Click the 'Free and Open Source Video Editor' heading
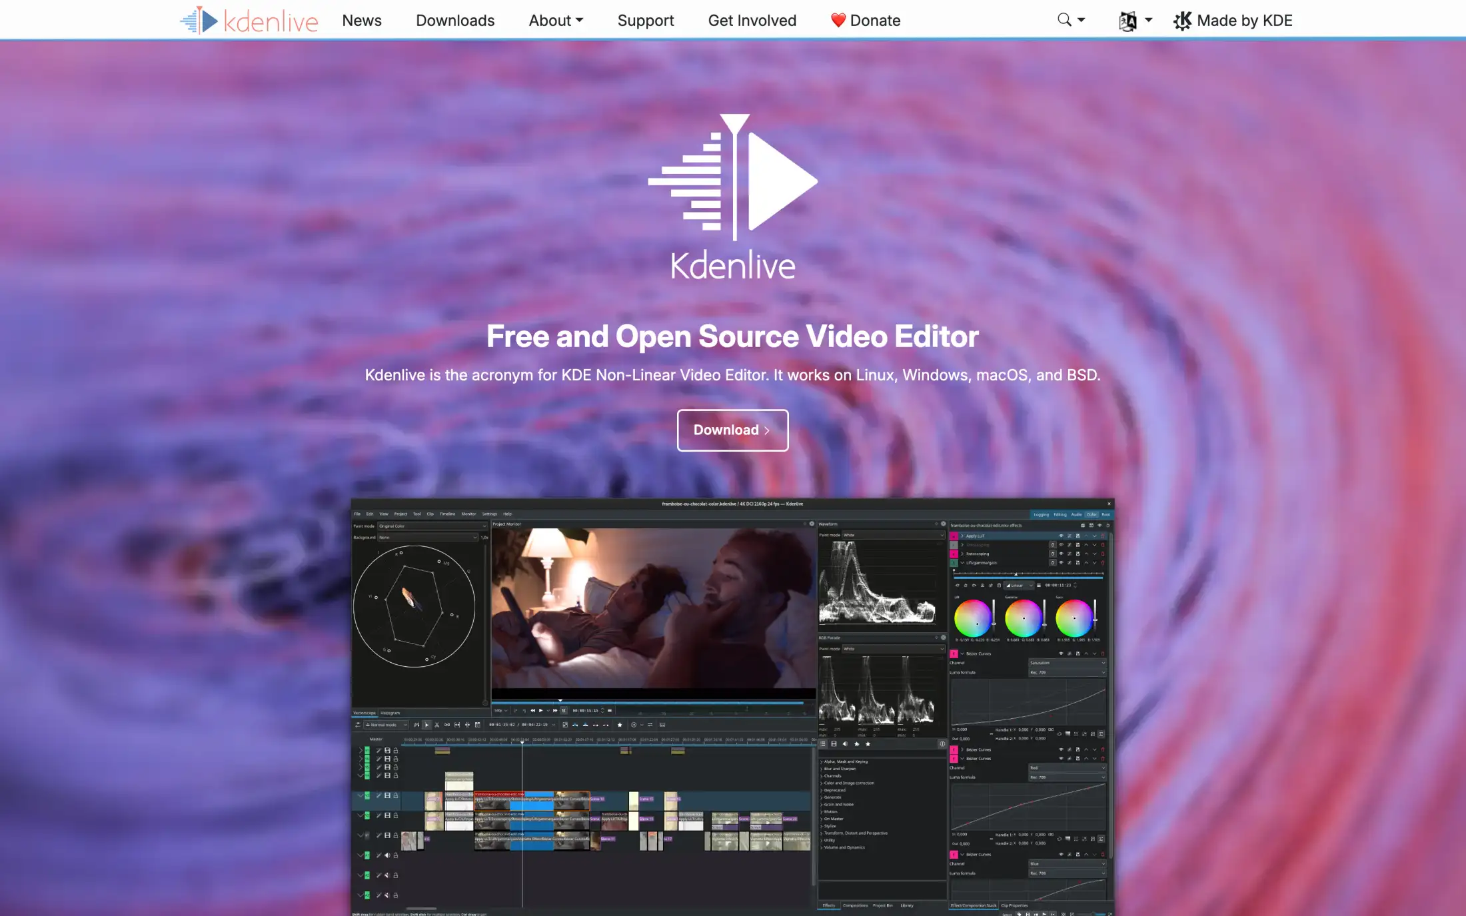This screenshot has height=916, width=1466. coord(732,336)
